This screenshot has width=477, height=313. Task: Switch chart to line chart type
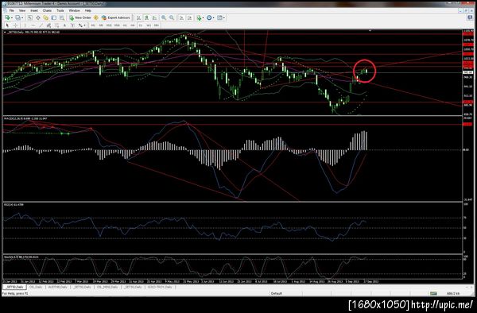tap(154, 18)
